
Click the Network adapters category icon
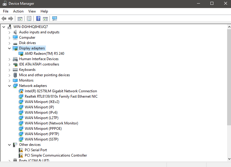15,86
